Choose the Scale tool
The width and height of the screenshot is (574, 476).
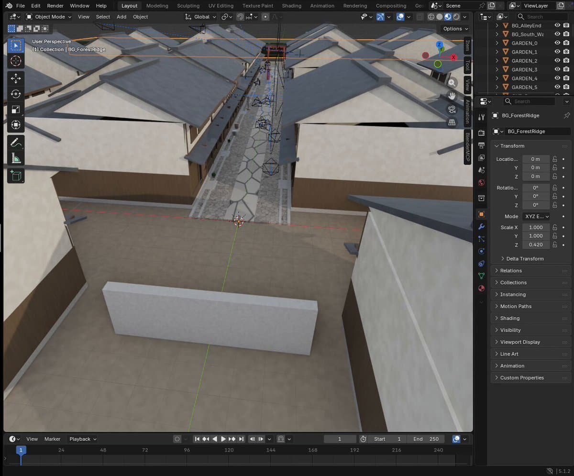(x=16, y=110)
